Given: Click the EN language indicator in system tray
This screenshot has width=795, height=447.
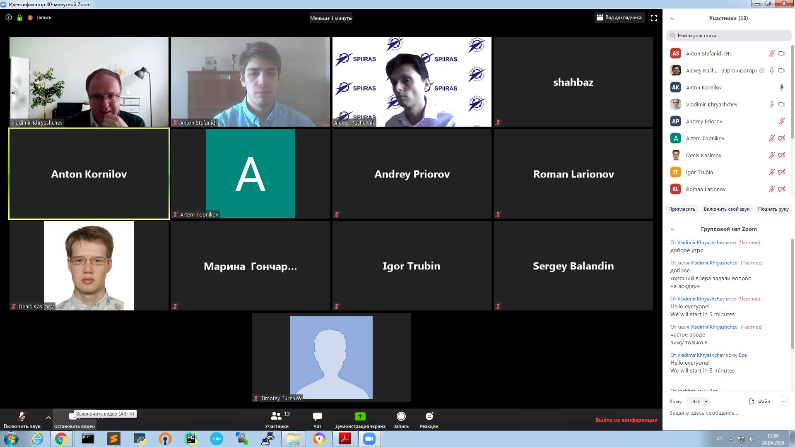Looking at the screenshot, I should point(719,438).
